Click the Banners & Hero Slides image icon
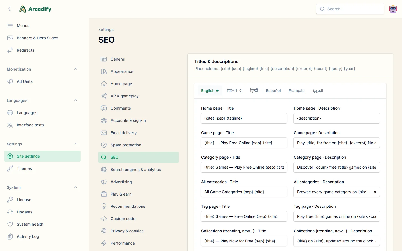402x251 pixels. (10, 38)
